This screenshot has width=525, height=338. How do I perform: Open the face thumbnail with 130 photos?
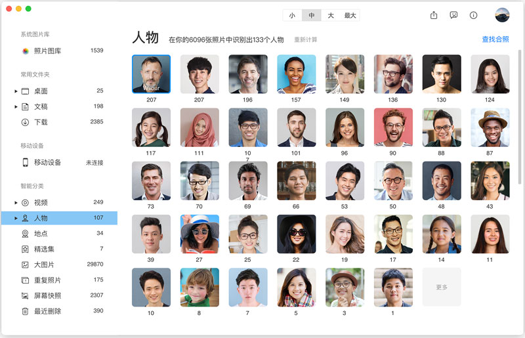click(x=442, y=74)
